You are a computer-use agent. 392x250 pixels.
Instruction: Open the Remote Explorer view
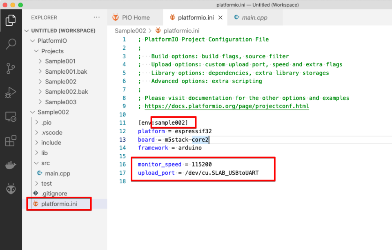tap(11, 116)
